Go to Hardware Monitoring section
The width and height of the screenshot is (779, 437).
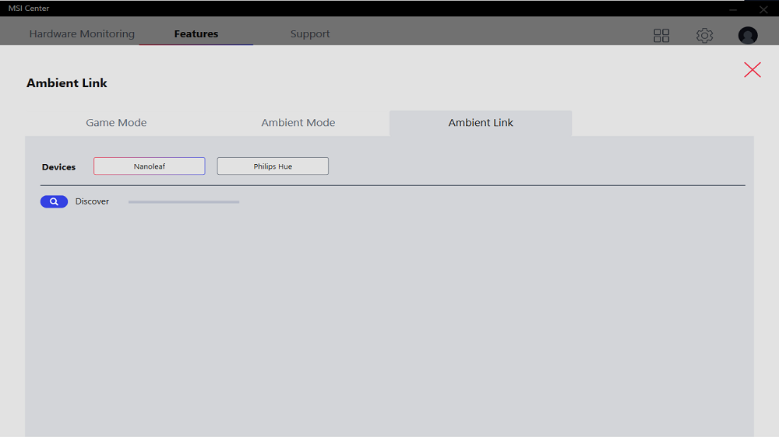pos(82,34)
